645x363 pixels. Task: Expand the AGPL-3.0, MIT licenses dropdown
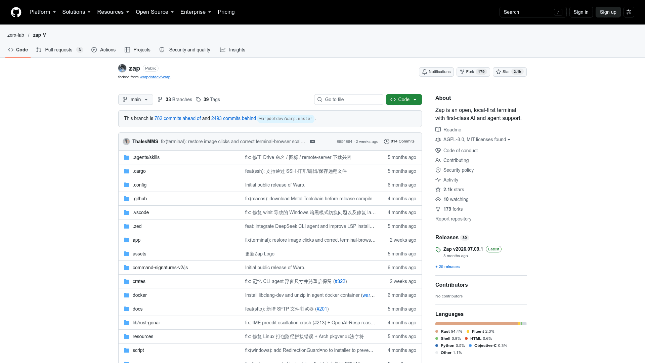tap(477, 139)
